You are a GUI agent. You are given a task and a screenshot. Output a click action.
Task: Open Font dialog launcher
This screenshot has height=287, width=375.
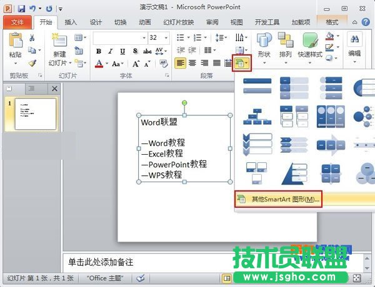pos(167,75)
